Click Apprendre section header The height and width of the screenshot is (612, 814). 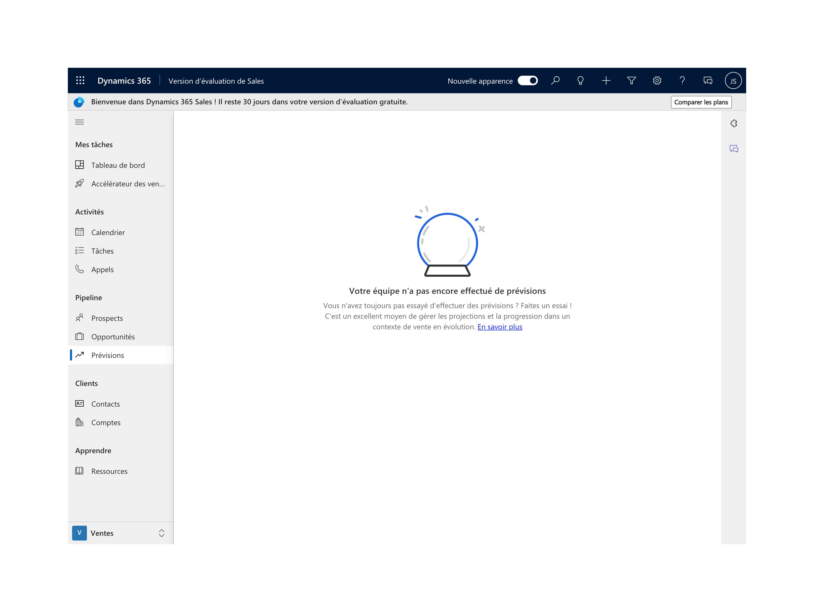pos(93,451)
